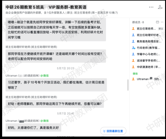Click the 群主 tag next to 班主任蒋老师
This screenshot has width=166, height=139.
click(x=161, y=29)
